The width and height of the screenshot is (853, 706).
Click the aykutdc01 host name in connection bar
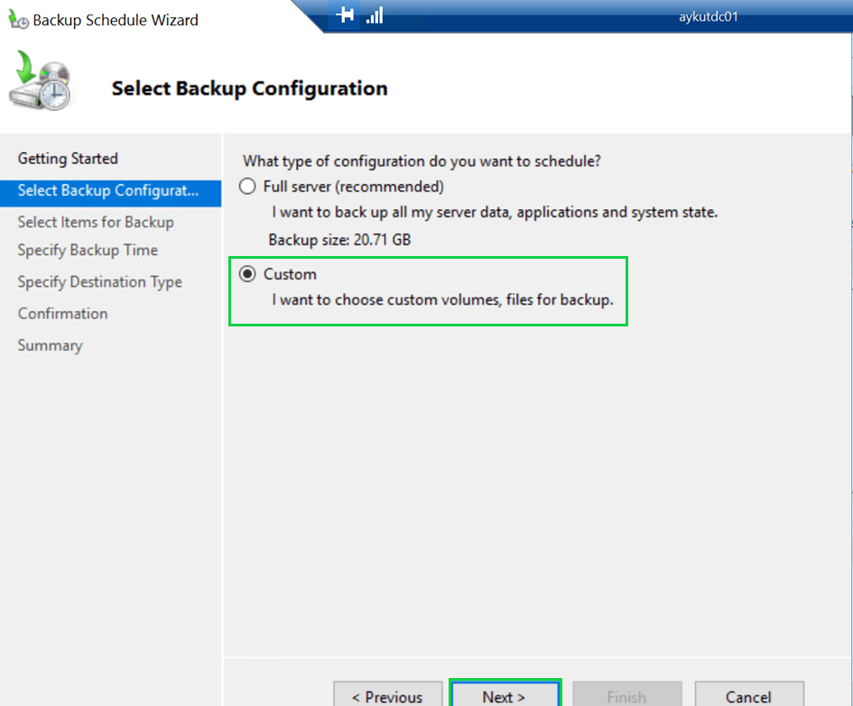(x=709, y=16)
